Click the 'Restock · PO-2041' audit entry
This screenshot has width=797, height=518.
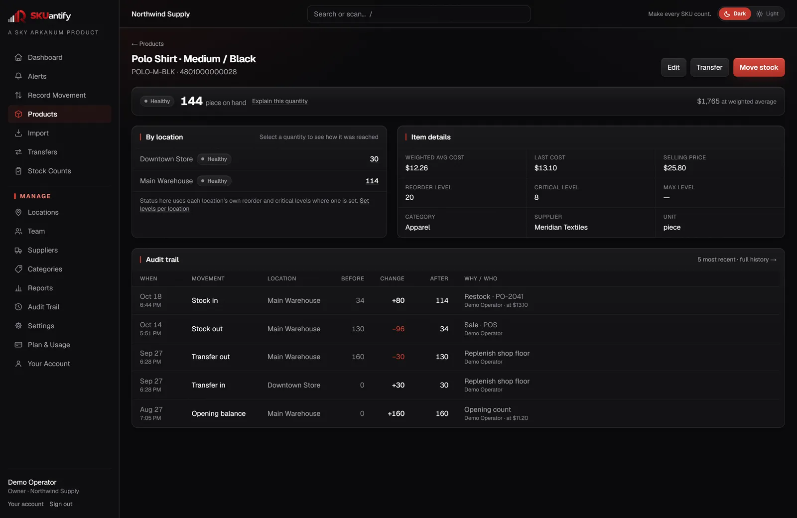(494, 296)
